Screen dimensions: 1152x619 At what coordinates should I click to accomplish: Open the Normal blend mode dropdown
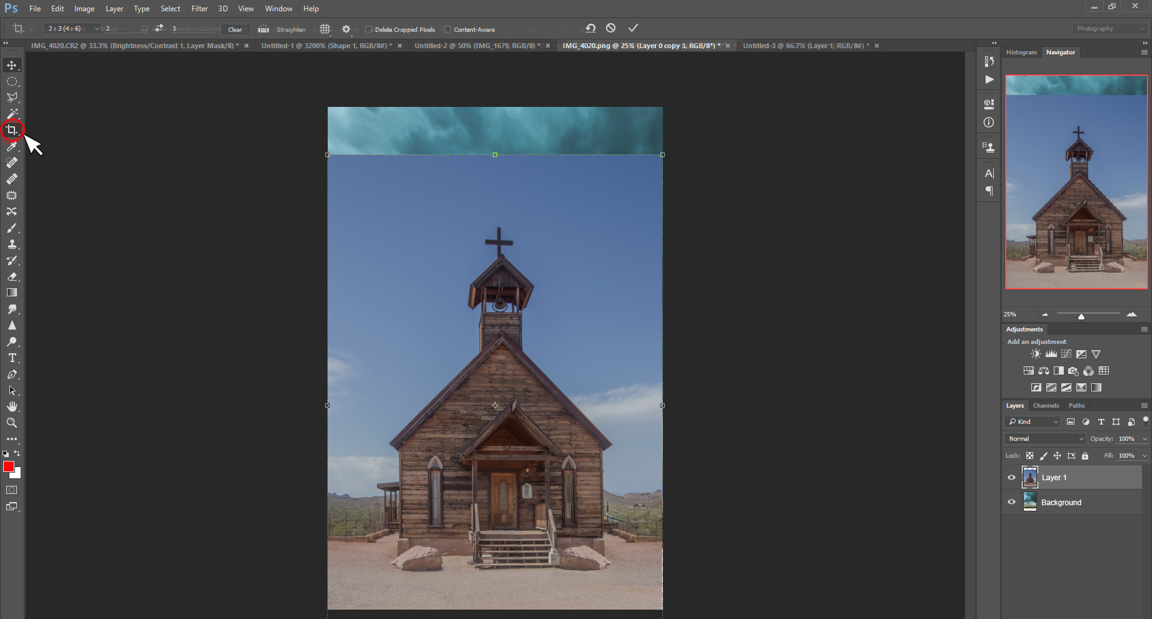pos(1045,439)
